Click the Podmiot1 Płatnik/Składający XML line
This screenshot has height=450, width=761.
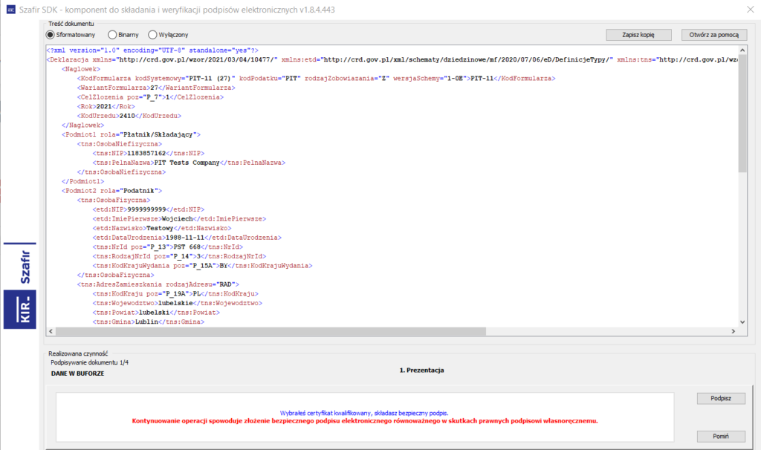pos(132,134)
